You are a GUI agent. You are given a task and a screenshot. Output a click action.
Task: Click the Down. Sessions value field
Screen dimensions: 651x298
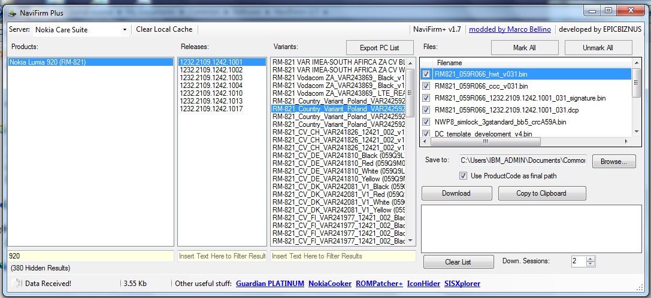[579, 261]
